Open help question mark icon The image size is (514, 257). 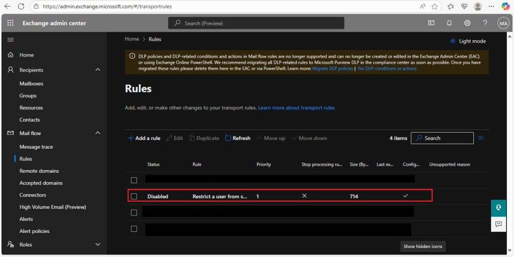[x=485, y=23]
